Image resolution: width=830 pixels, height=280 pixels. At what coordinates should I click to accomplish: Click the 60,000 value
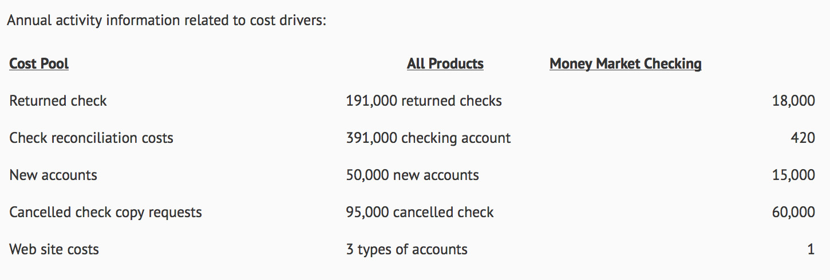click(793, 212)
